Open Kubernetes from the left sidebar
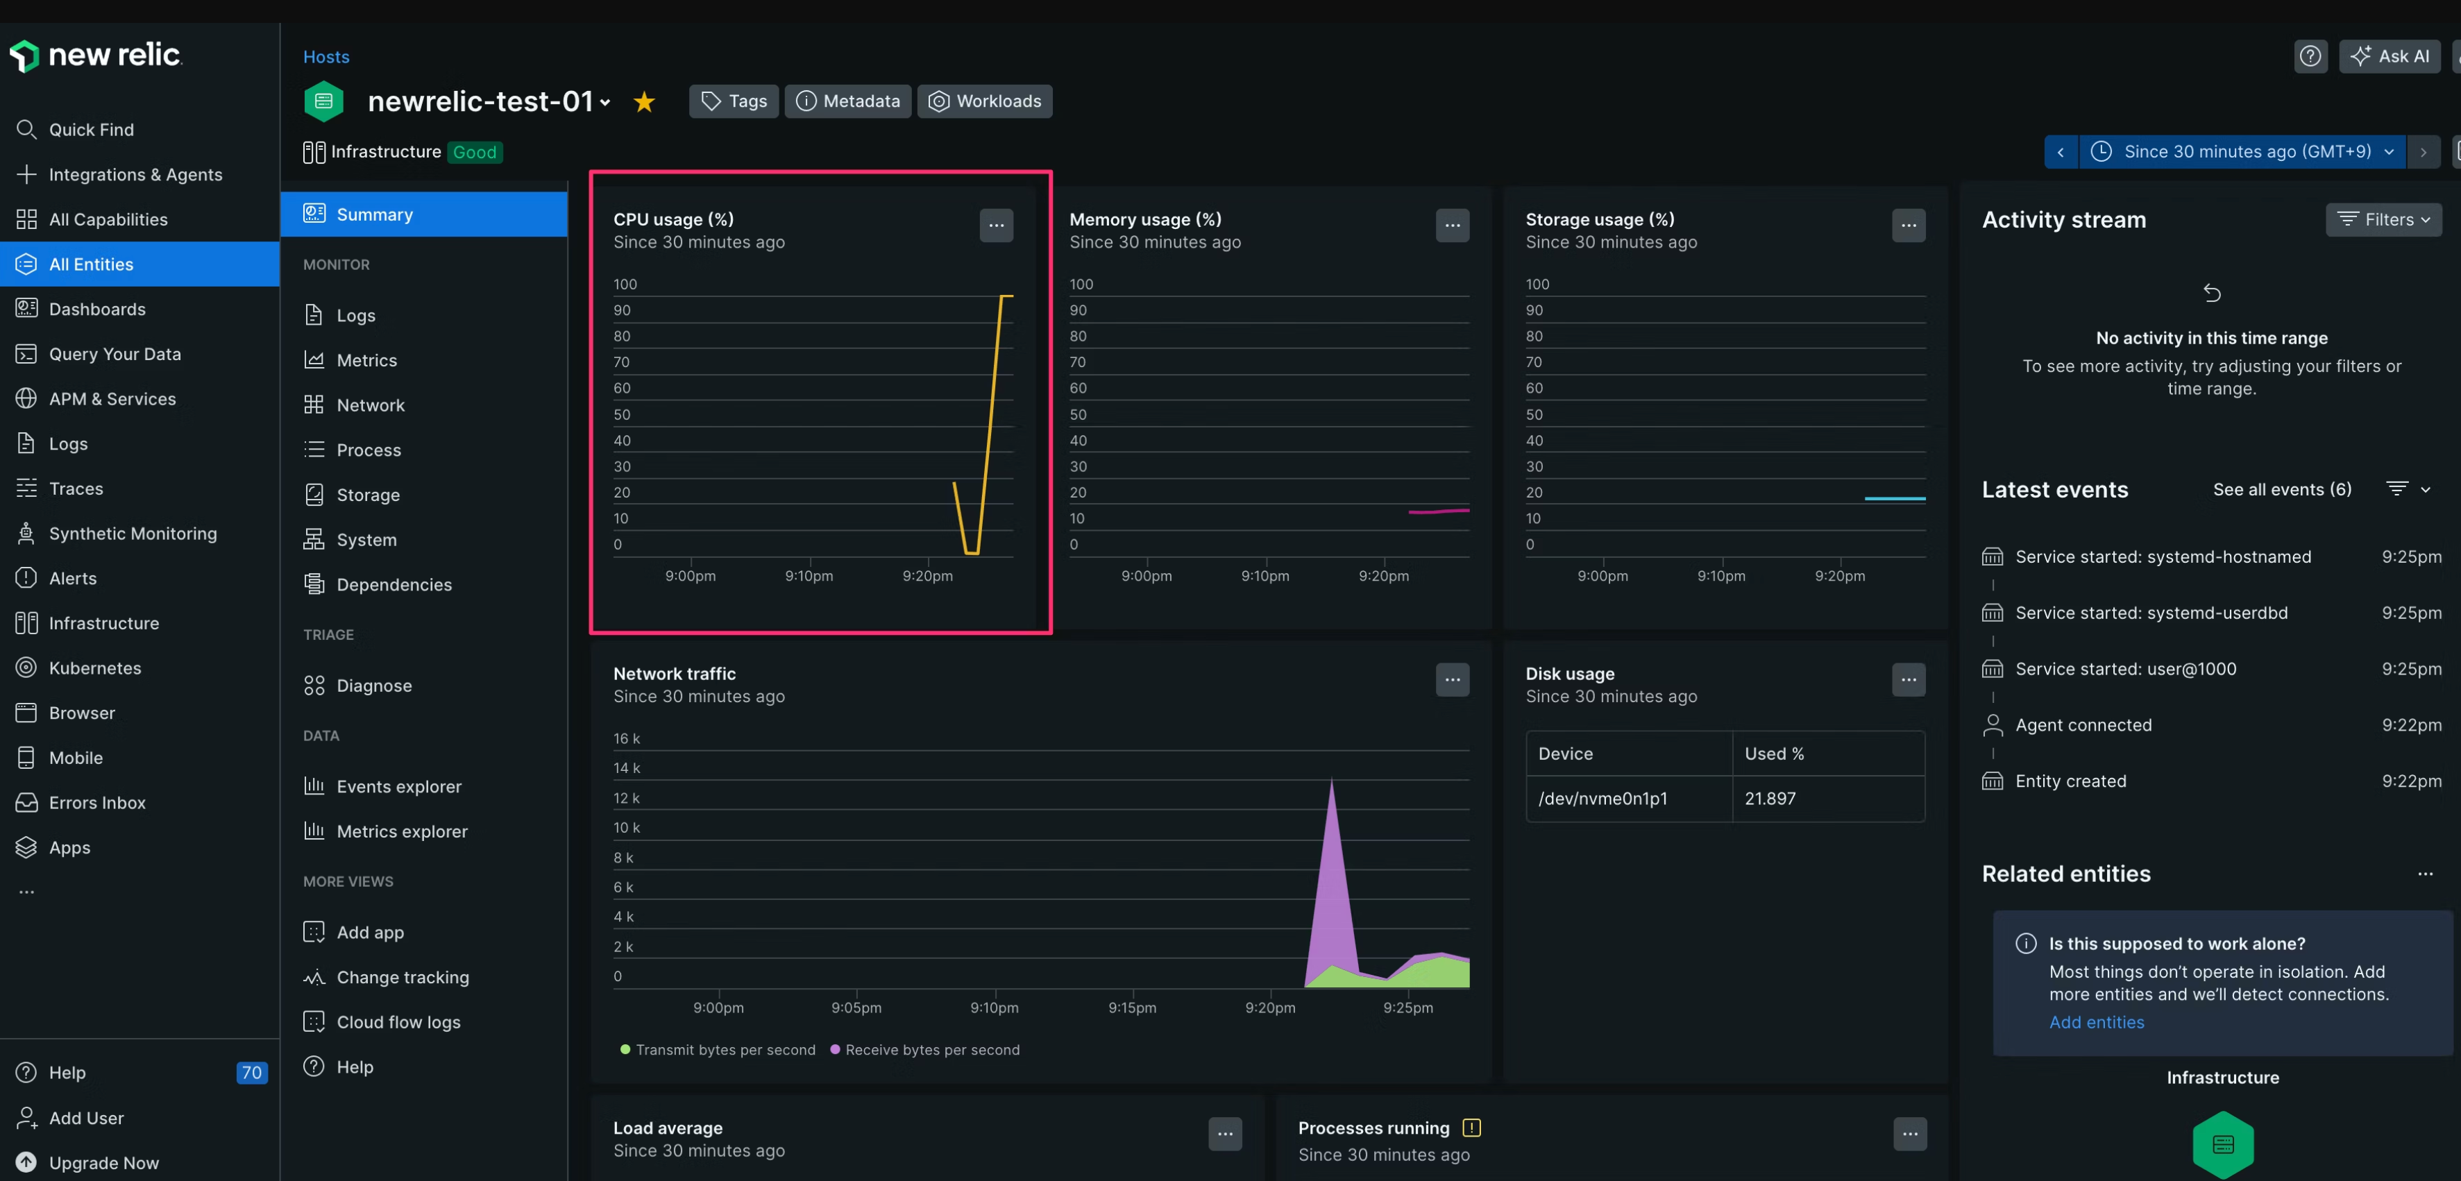The width and height of the screenshot is (2461, 1181). (x=94, y=668)
